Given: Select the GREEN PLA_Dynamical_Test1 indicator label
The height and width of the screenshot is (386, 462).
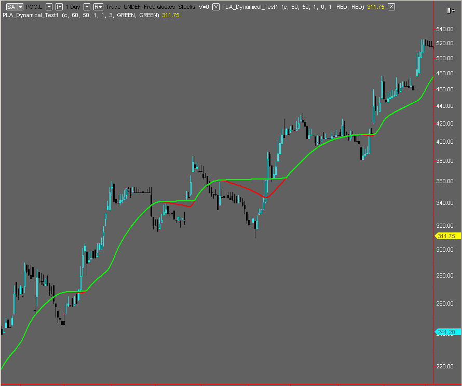Looking at the screenshot, I should (x=80, y=15).
